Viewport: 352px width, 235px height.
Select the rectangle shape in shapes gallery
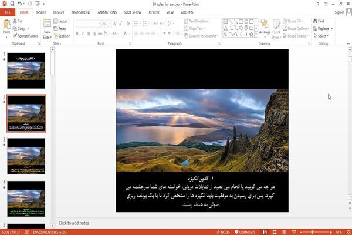click(x=241, y=21)
